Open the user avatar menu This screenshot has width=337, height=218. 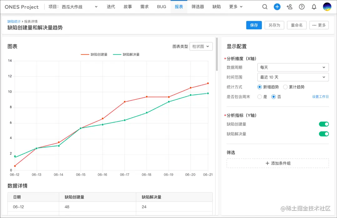[327, 7]
